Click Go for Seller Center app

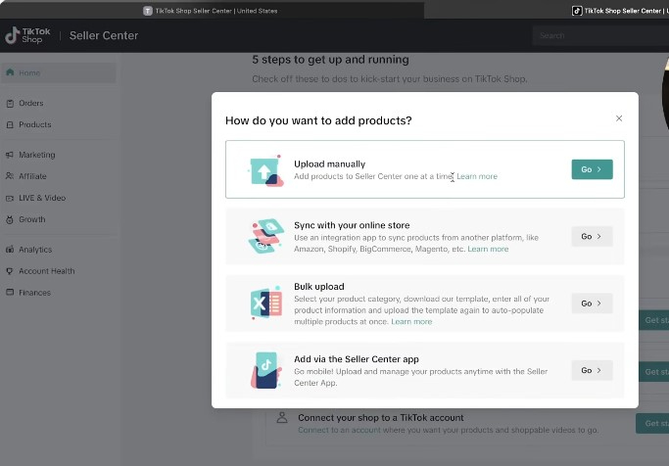[592, 370]
